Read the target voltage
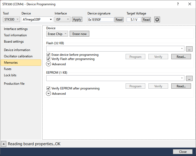The width and height of the screenshot is (196, 156). [x=146, y=20]
